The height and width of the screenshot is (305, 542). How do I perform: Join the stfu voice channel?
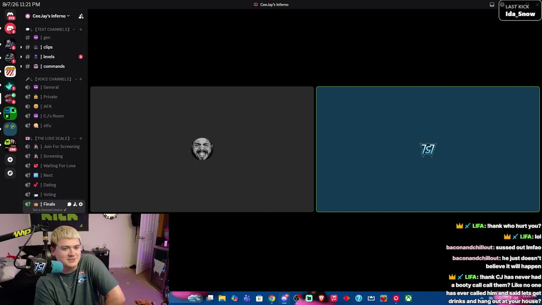pos(53,126)
